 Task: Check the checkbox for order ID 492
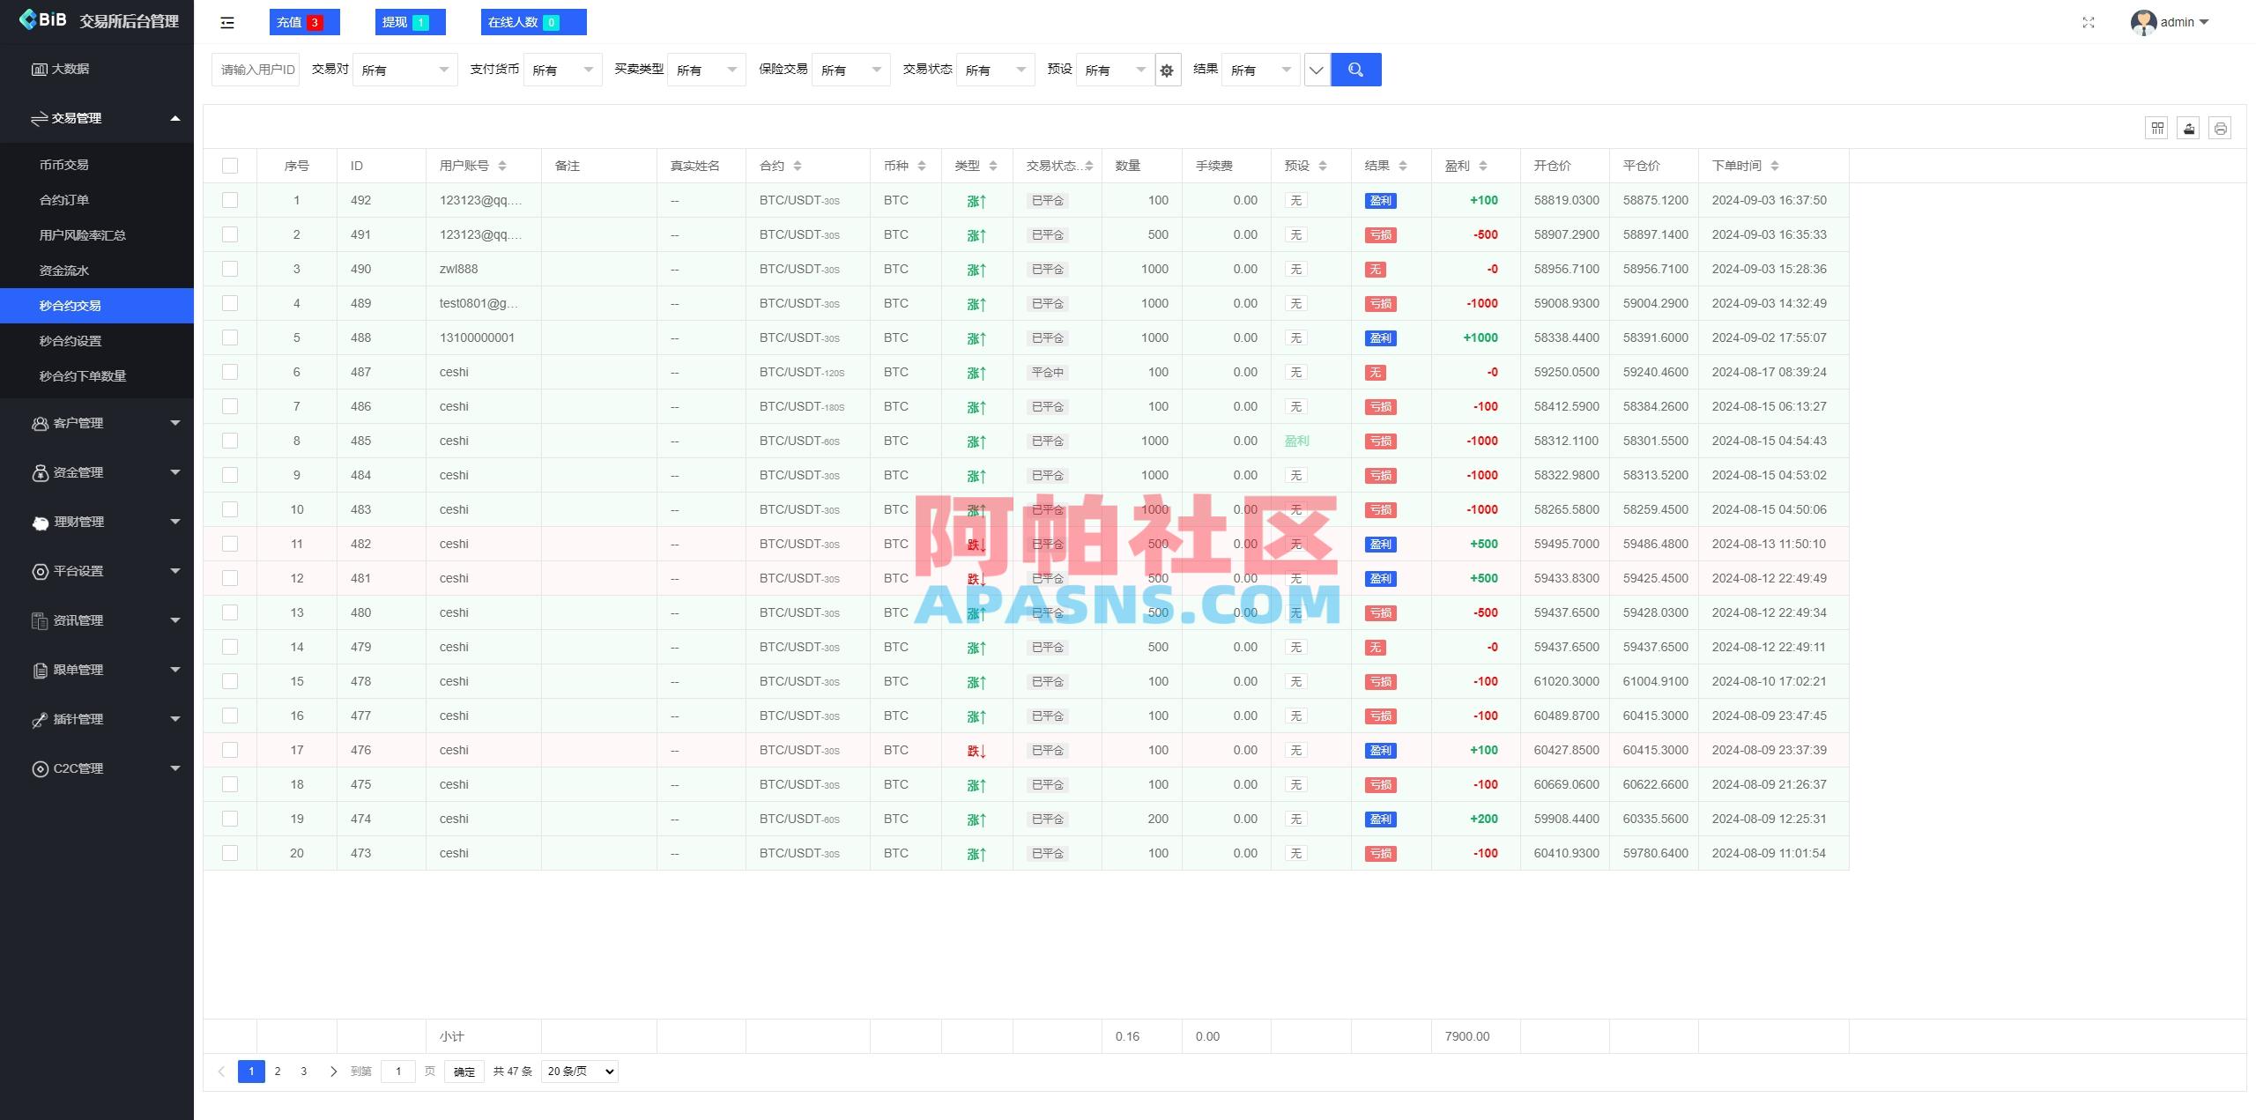(x=230, y=200)
